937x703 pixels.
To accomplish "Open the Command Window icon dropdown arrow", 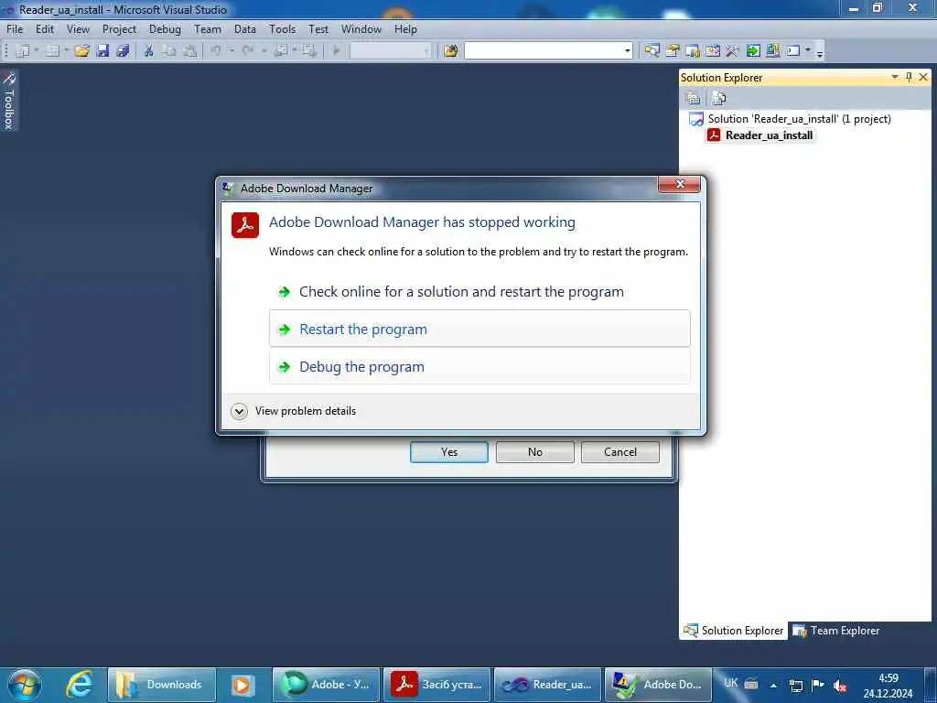I will pos(808,51).
